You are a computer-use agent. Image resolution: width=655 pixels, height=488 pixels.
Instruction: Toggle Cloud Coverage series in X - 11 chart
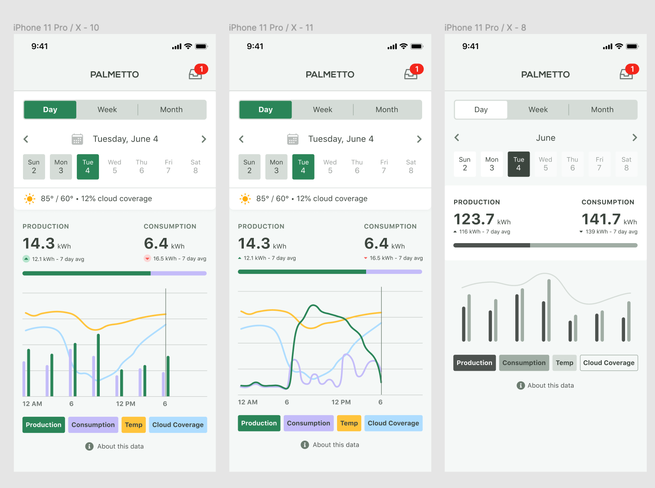point(393,423)
